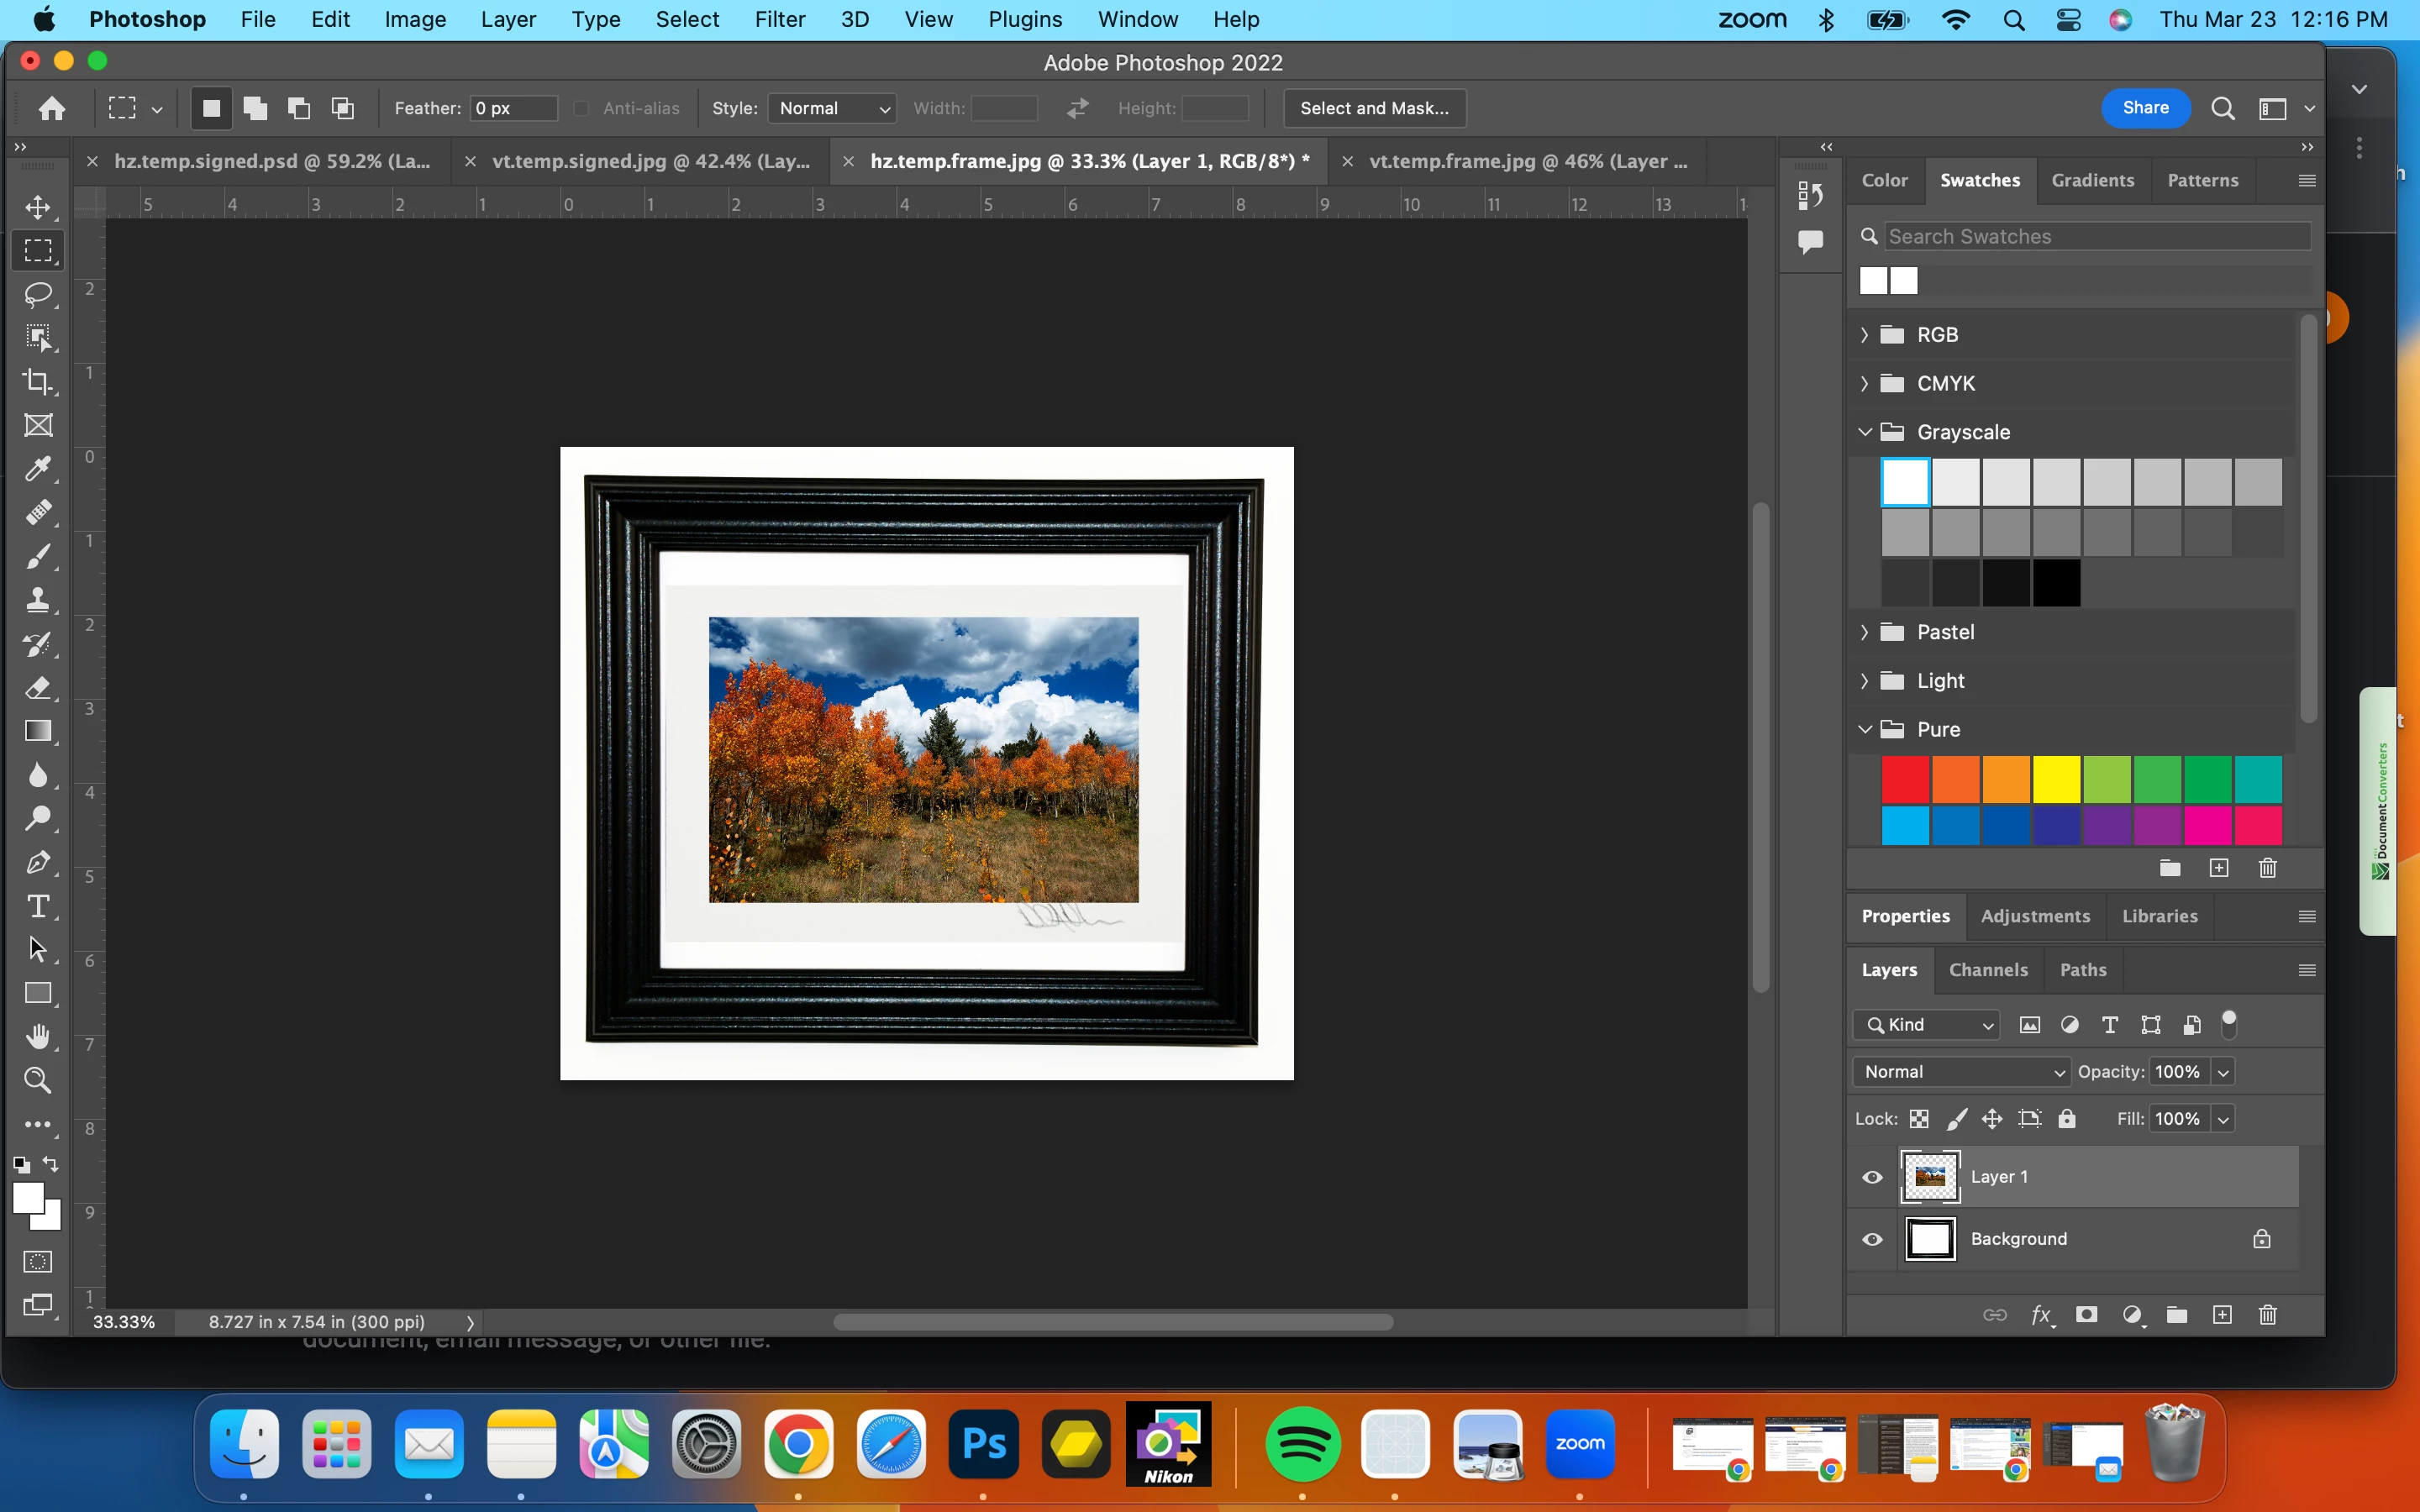Open the Style dropdown set to Normal
Viewport: 2420px width, 1512px height.
click(831, 108)
